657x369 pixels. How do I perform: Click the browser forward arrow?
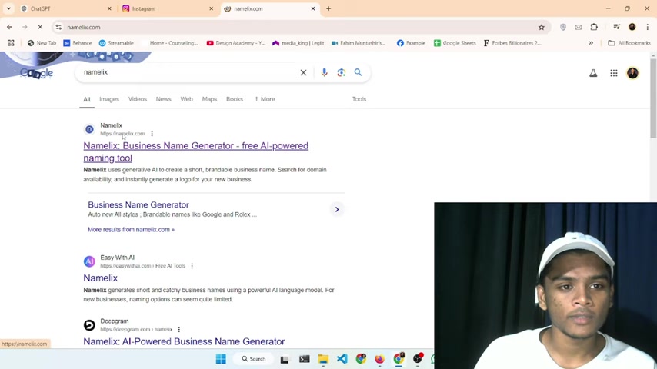coord(25,27)
